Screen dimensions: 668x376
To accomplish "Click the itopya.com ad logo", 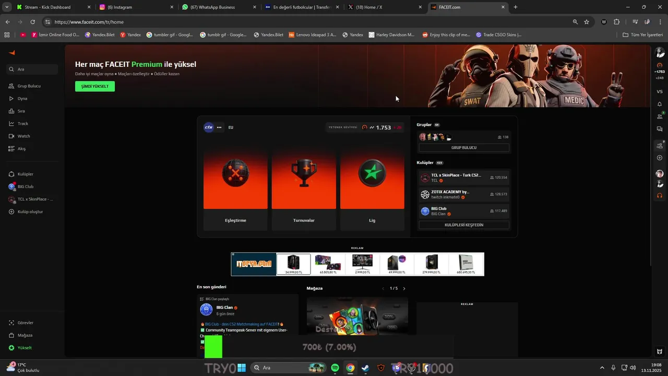I will [x=254, y=264].
